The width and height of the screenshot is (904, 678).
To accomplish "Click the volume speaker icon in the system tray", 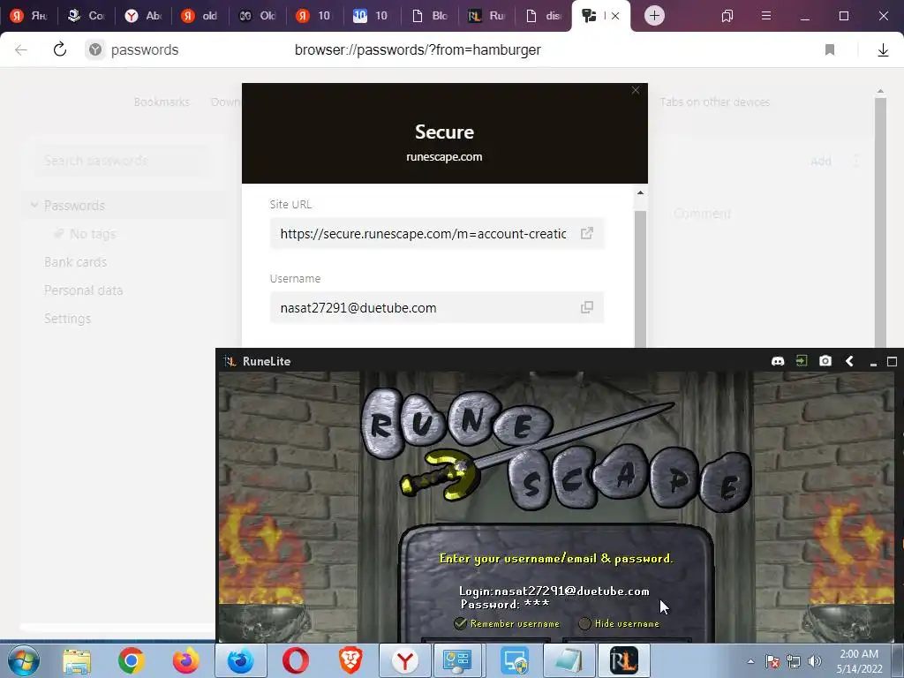I will pyautogui.click(x=815, y=661).
